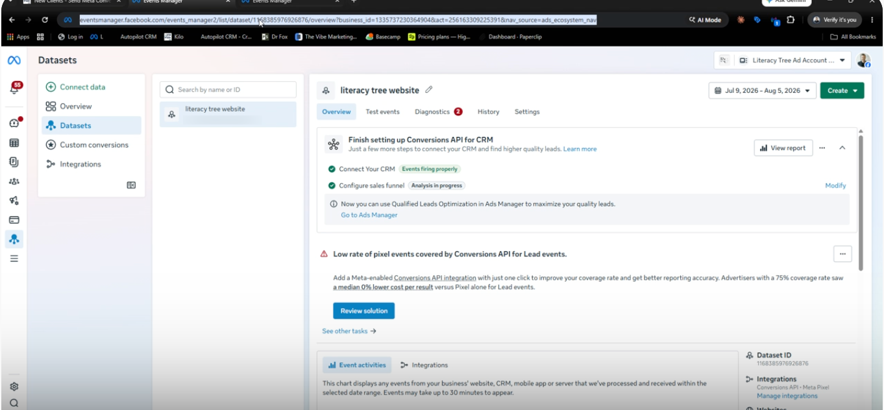Image resolution: width=884 pixels, height=410 pixels.
Task: Open the Kilo bookmark
Action: (174, 37)
